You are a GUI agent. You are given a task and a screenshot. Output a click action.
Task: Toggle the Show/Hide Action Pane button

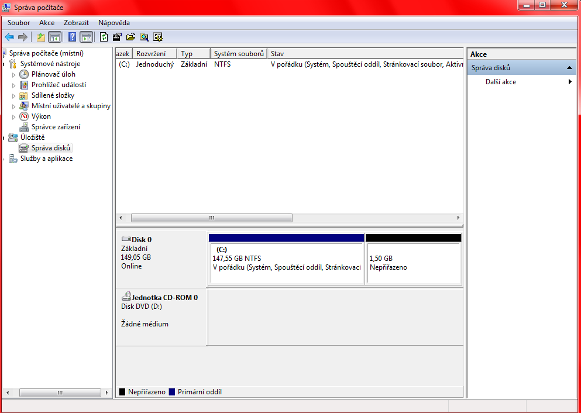pyautogui.click(x=87, y=37)
